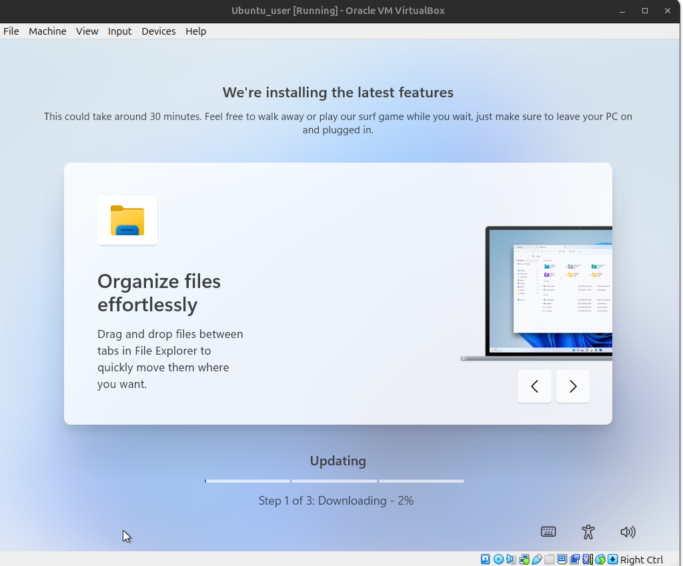Screen dimensions: 683x566
Task: Close the VirtualBox window
Action: point(668,11)
